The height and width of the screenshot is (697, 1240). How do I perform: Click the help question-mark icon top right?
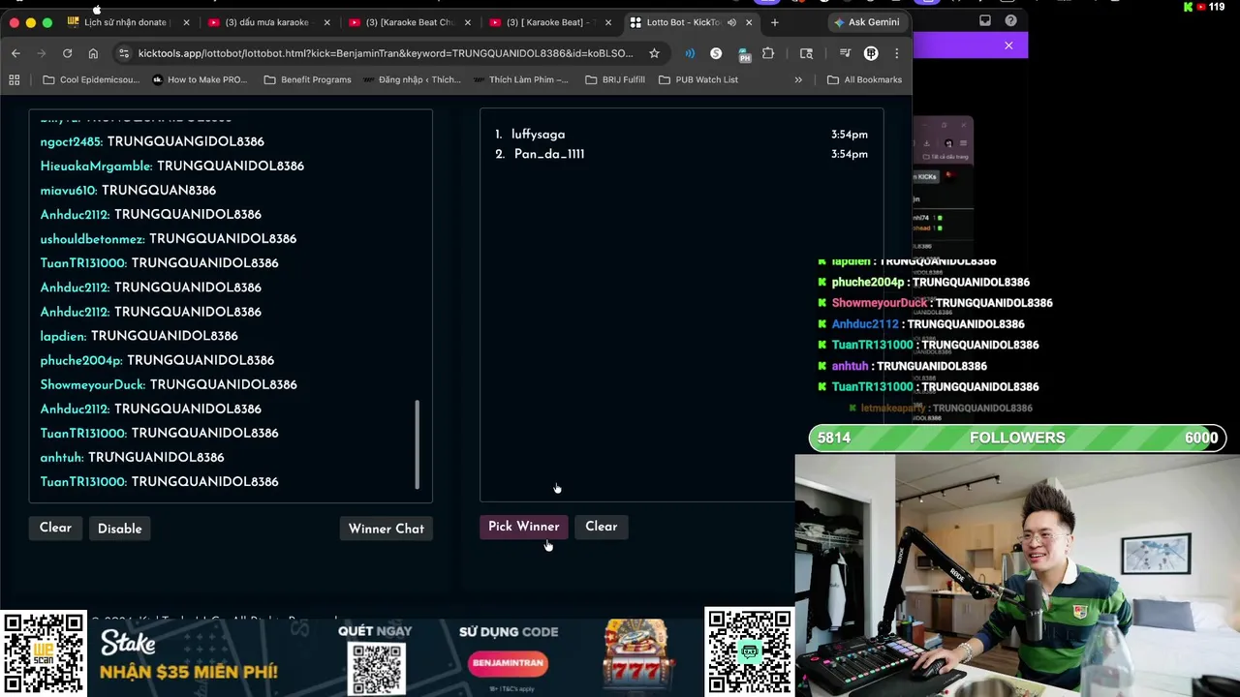(1010, 20)
